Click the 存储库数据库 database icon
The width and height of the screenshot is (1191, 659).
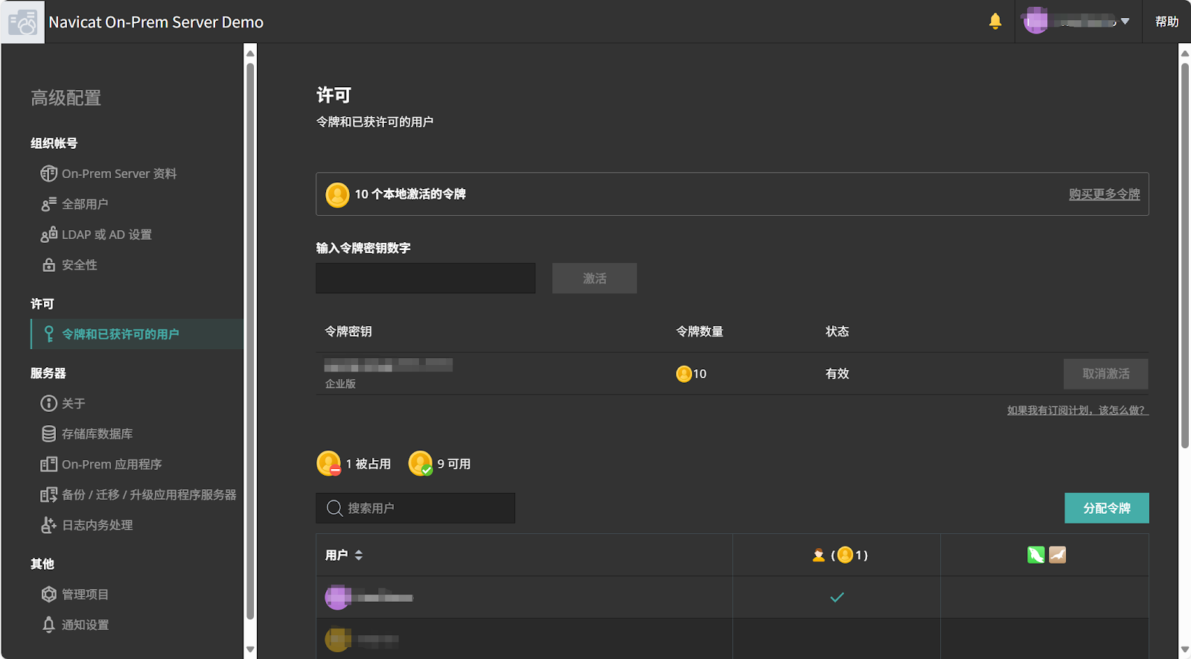click(48, 434)
